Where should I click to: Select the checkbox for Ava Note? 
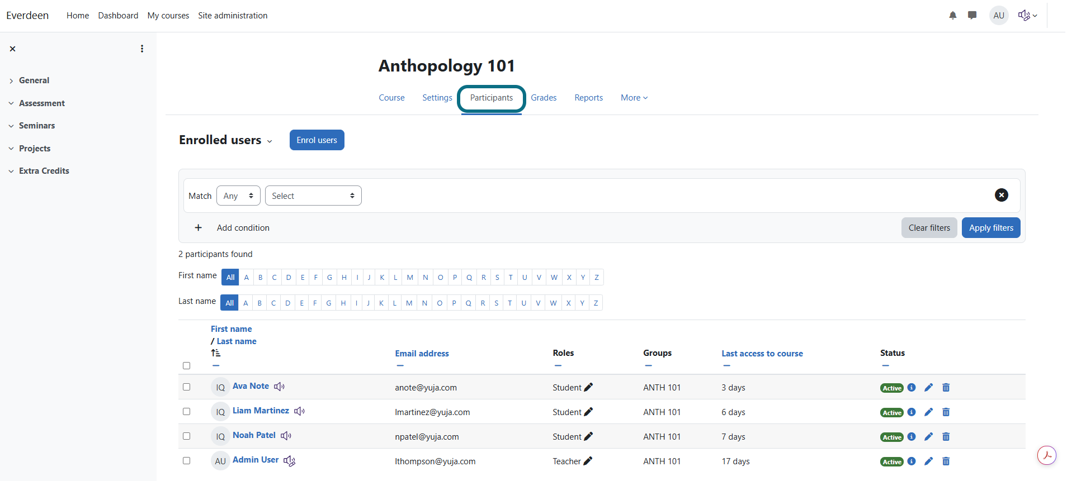pos(187,387)
